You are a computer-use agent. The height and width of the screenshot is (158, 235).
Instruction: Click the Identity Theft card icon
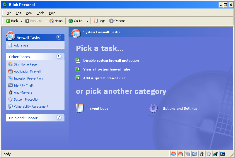pyautogui.click(x=10, y=85)
